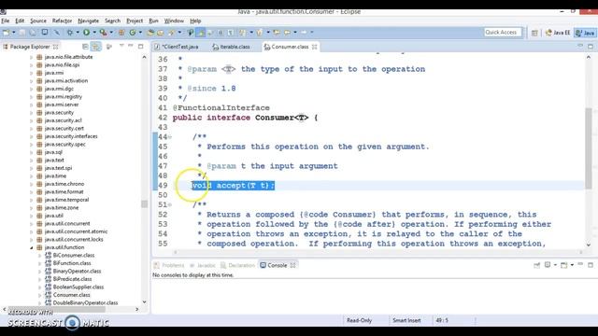The image size is (598, 336).
Task: Close the Package Explorer view tab
Action: click(56, 47)
